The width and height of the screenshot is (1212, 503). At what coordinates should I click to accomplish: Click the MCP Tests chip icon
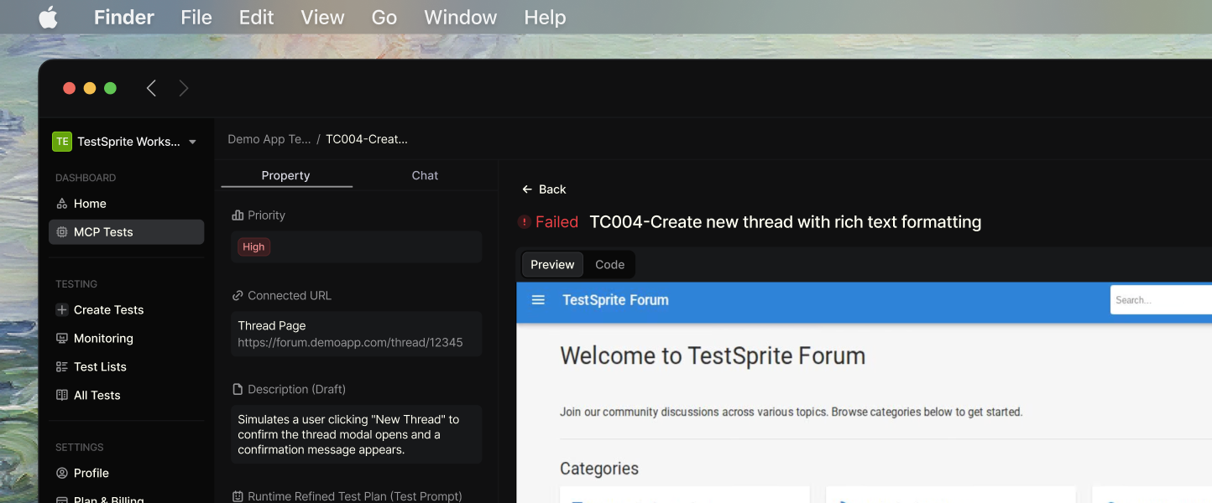pyautogui.click(x=62, y=232)
